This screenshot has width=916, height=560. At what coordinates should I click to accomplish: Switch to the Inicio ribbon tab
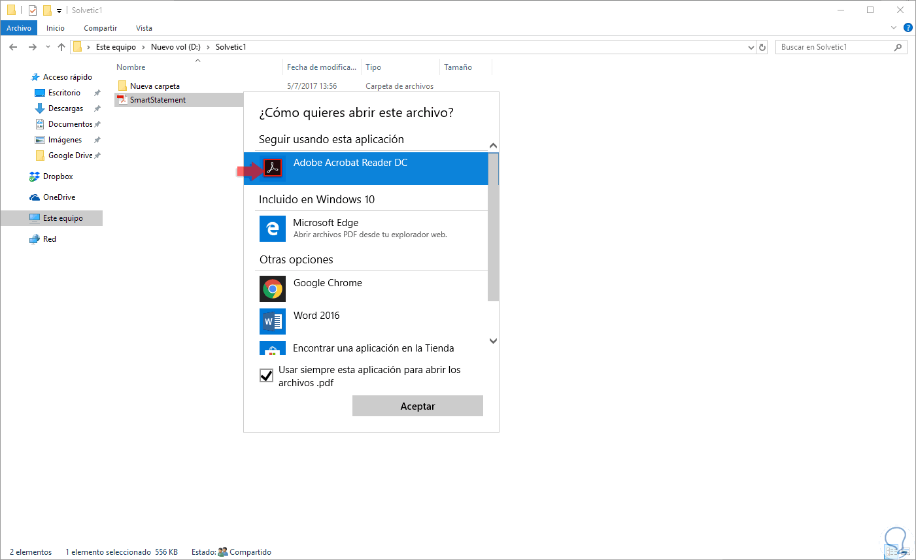click(x=56, y=28)
